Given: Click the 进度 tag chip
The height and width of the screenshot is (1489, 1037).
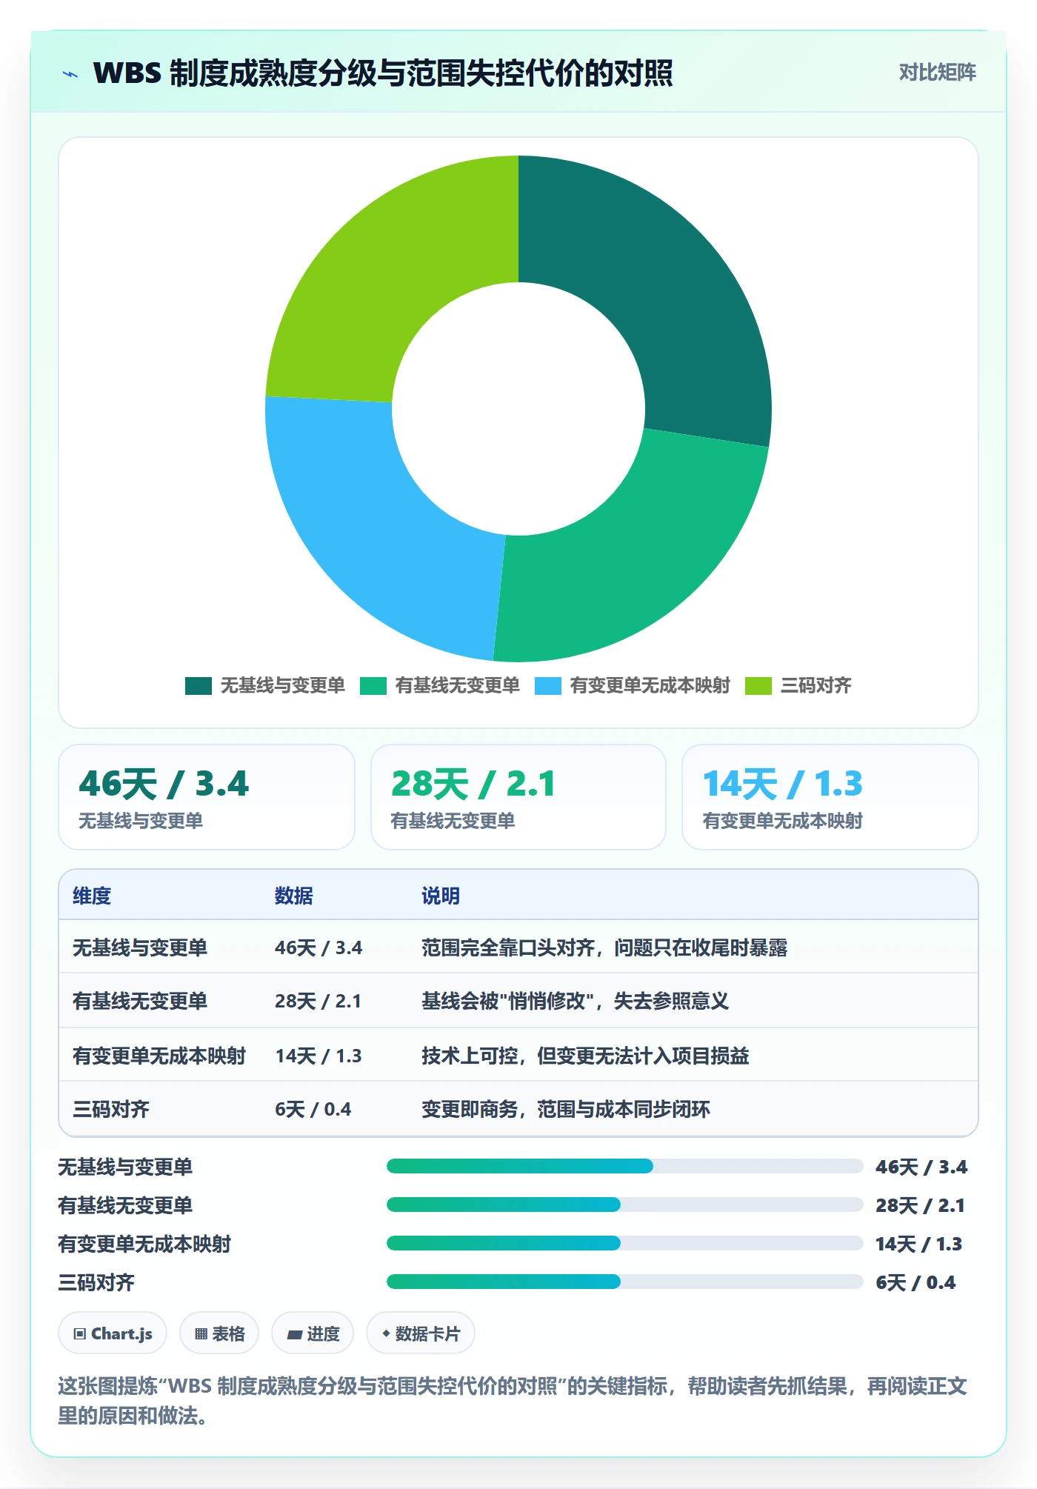Looking at the screenshot, I should click(313, 1333).
